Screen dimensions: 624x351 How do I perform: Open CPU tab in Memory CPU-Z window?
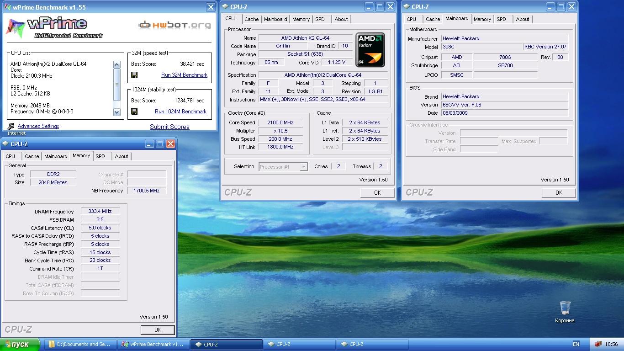[11, 156]
